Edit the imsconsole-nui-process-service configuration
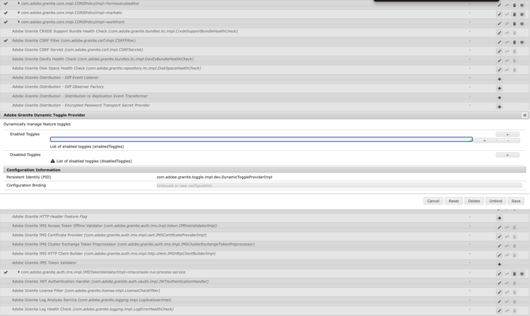 pyautogui.click(x=499, y=274)
